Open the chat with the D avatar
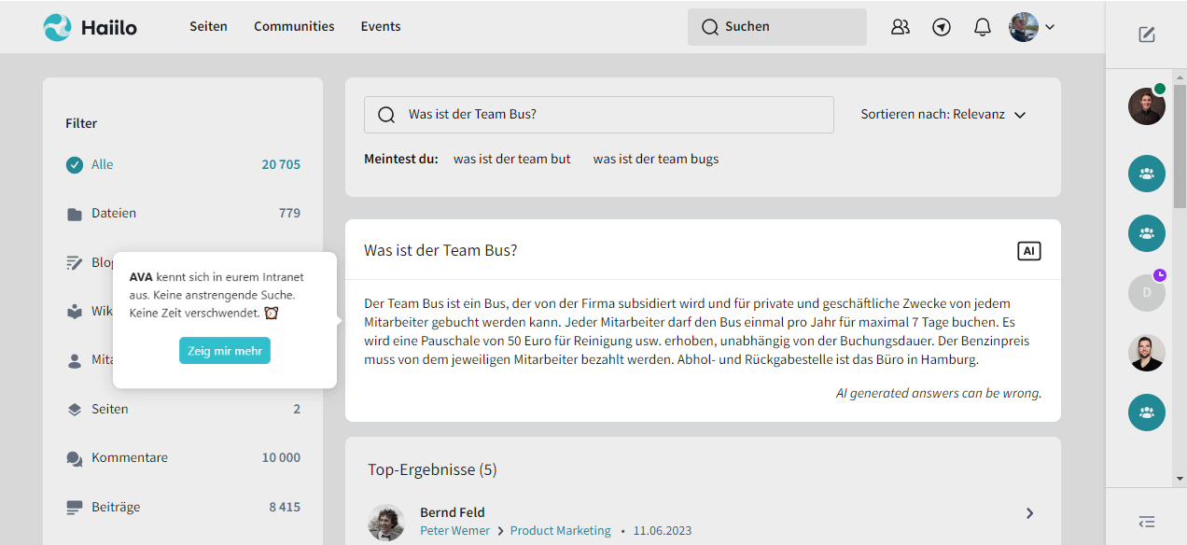Viewport: 1187px width, 545px height. click(x=1147, y=293)
